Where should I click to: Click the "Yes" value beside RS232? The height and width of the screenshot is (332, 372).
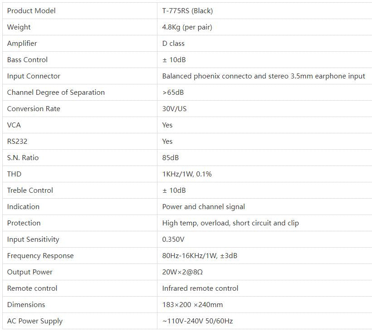[x=167, y=142]
